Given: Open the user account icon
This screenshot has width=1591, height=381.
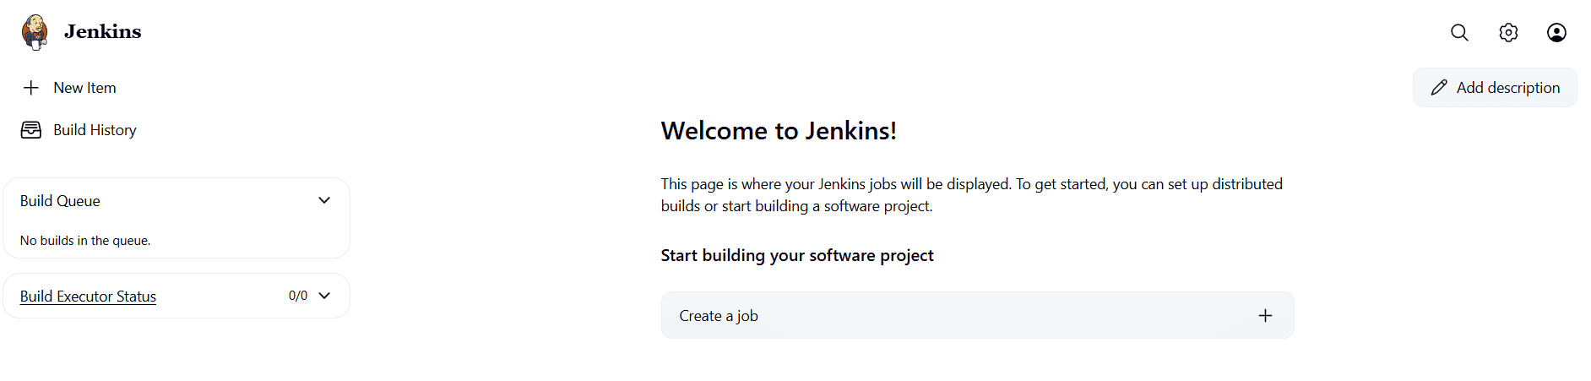Looking at the screenshot, I should [x=1556, y=32].
